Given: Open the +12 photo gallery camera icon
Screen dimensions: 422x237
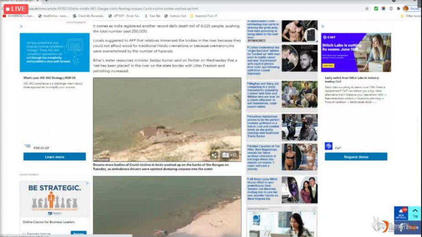Looking at the screenshot, I should click(225, 155).
